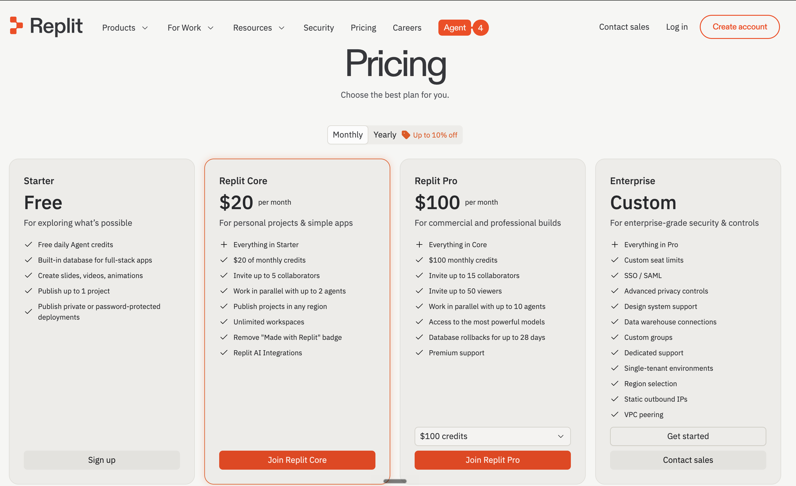Viewport: 796px width, 486px height.
Task: Expand the For Work menu
Action: [x=190, y=28]
